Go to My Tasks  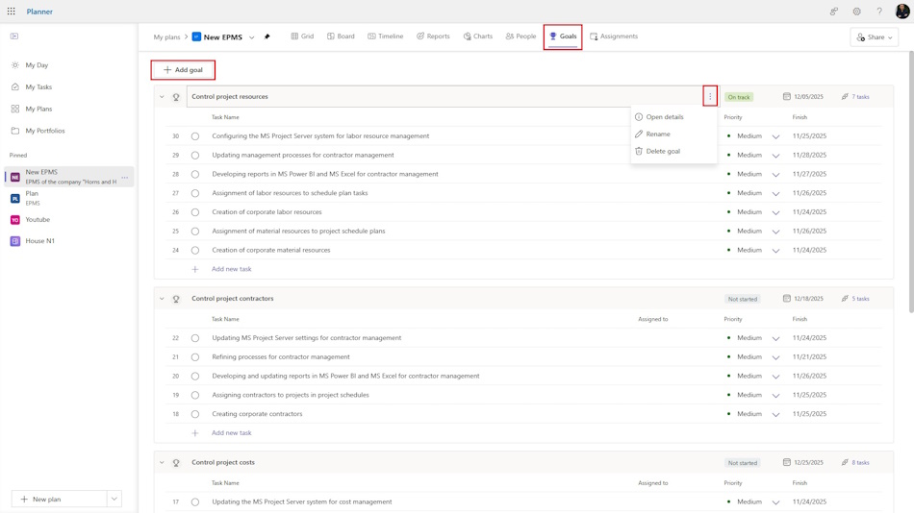[x=38, y=86]
